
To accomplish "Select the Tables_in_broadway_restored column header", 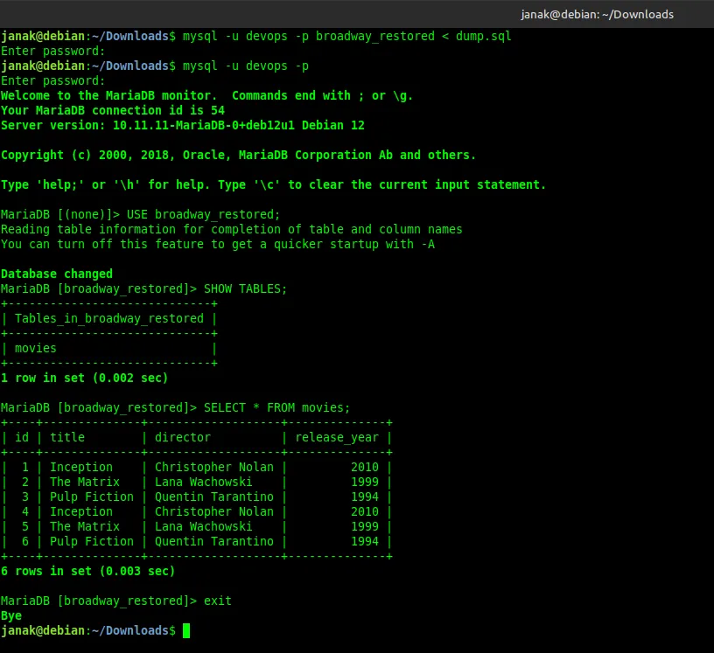I will pos(108,318).
